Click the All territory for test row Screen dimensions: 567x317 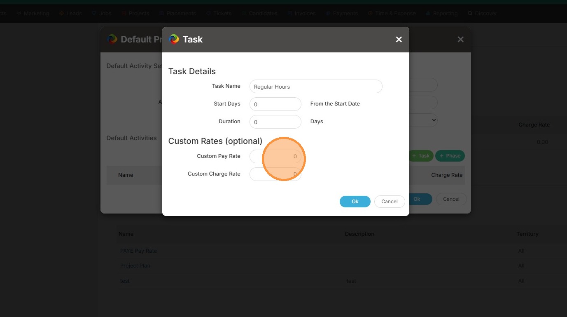[x=521, y=281]
